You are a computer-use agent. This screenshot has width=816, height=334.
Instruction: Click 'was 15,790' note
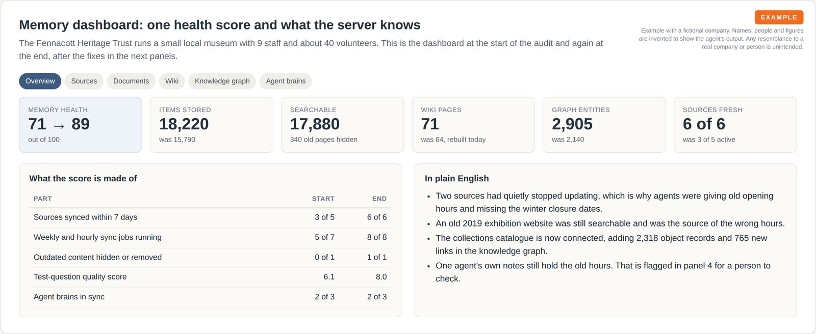pos(177,140)
